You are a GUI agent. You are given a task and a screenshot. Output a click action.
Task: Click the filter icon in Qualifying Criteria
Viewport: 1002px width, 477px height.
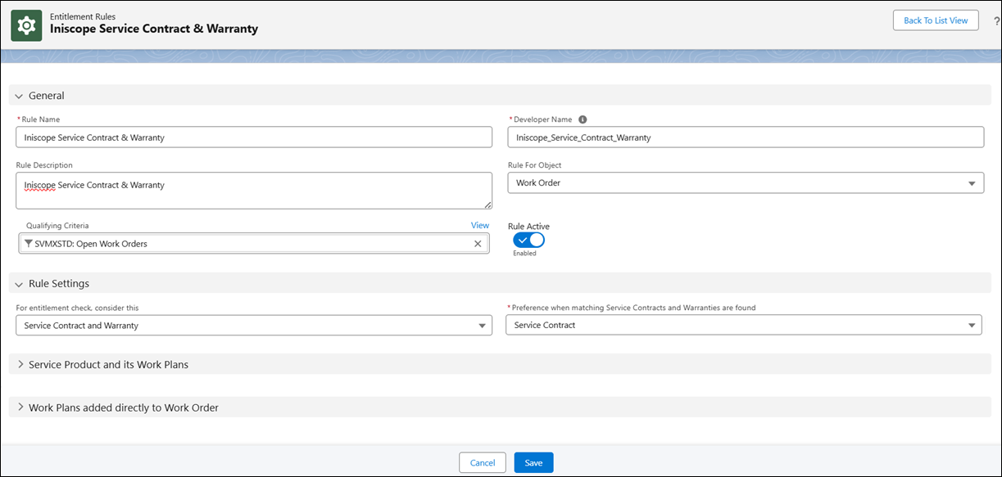(29, 244)
